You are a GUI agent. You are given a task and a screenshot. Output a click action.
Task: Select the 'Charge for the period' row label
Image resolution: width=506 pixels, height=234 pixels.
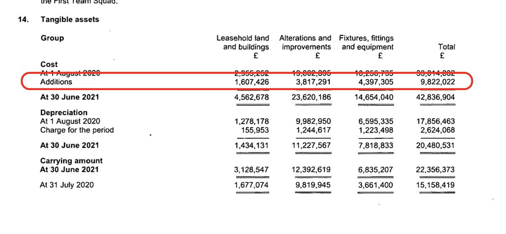(x=77, y=130)
